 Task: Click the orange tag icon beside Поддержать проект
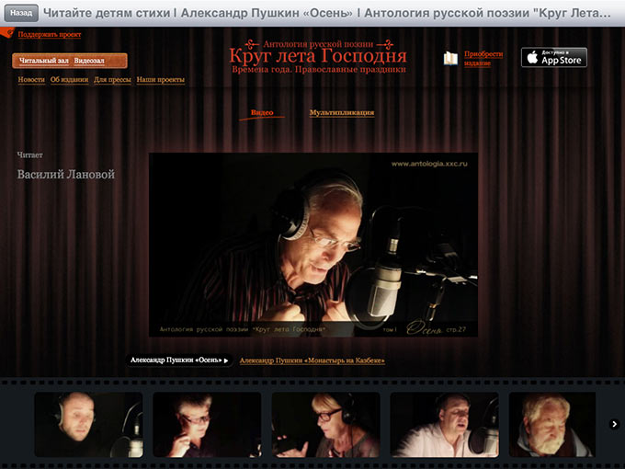(x=7, y=33)
